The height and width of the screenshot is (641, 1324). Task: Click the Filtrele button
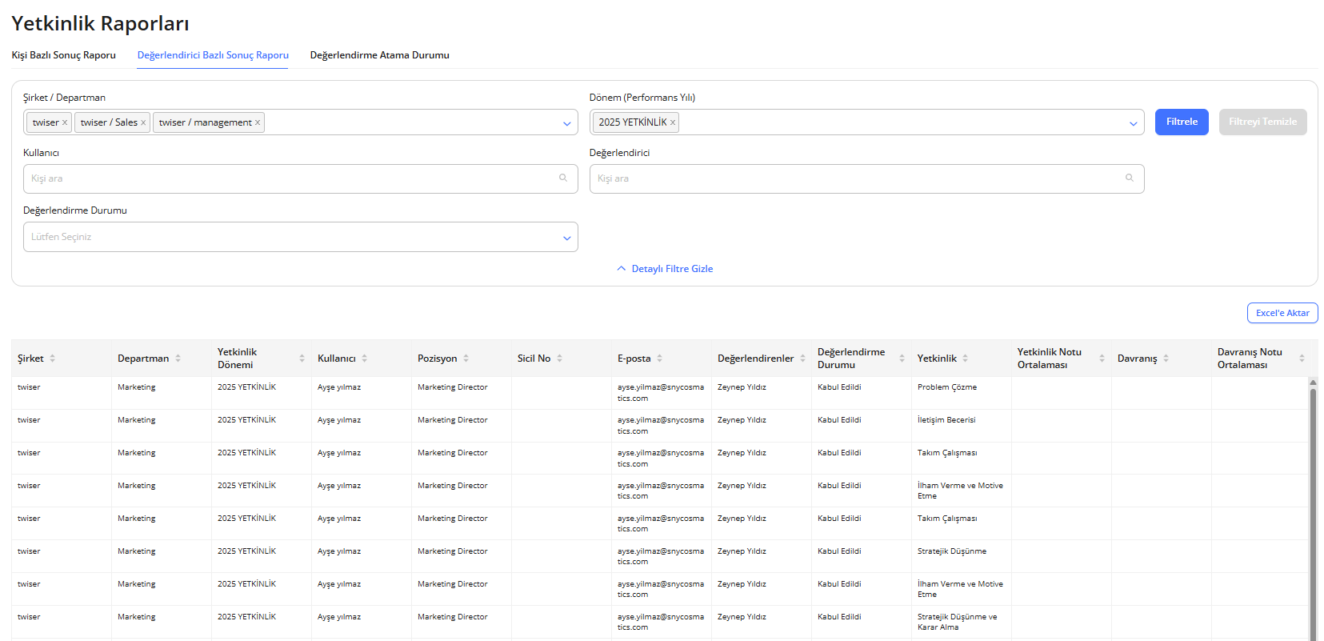(1182, 122)
